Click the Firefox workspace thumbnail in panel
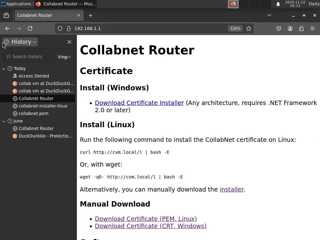Screen dimensions: 320x240 [233, 4]
